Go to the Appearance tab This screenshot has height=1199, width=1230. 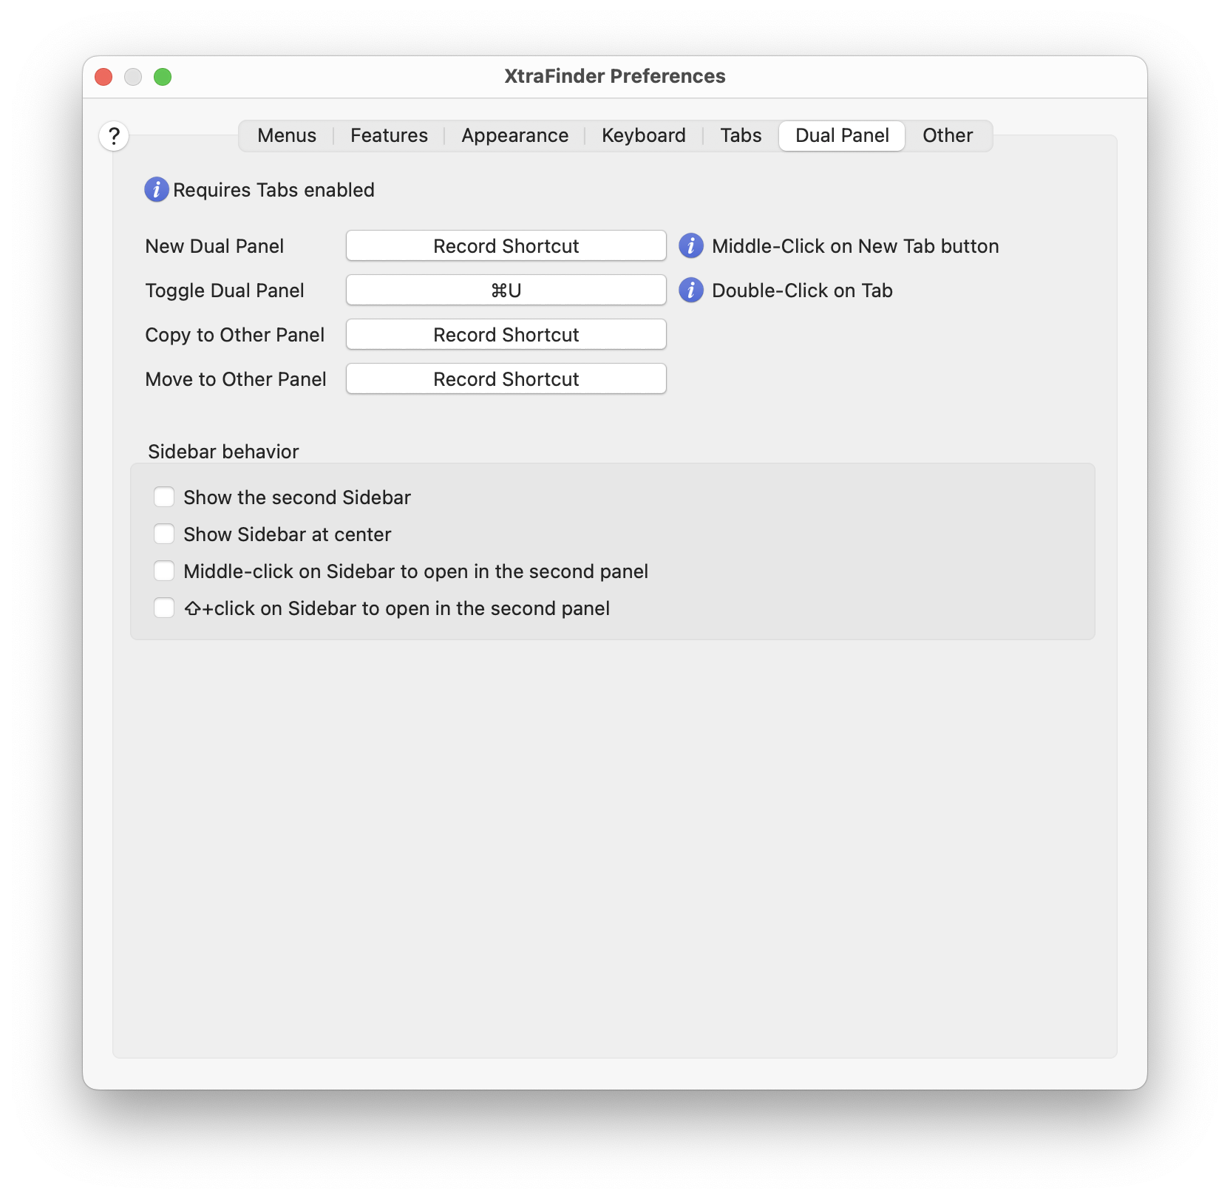tap(514, 136)
